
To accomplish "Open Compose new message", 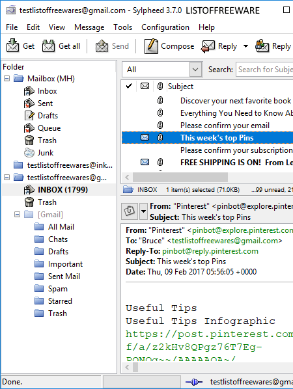I will [169, 46].
